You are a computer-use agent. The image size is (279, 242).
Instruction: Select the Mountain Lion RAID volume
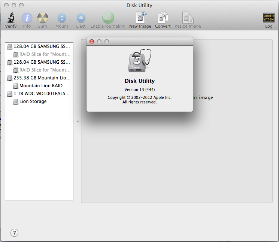(39, 86)
